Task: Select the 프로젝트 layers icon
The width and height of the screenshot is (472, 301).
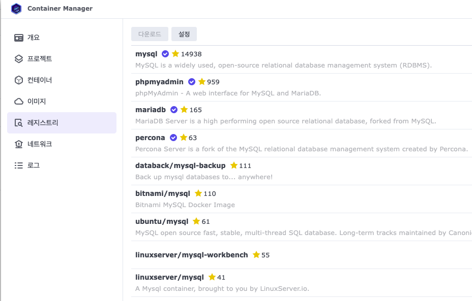Action: tap(19, 59)
